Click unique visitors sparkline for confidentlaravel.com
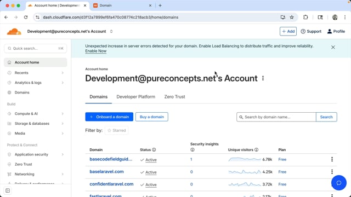Screen dimensions: 351x197 click(x=245, y=184)
